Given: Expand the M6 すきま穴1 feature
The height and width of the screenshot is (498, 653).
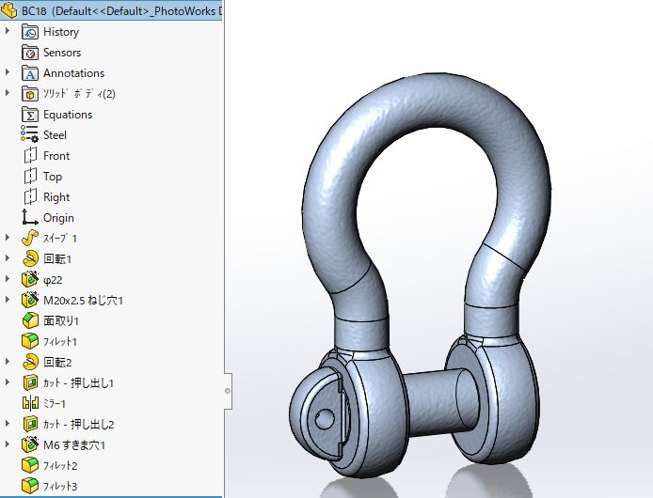Looking at the screenshot, I should [x=8, y=444].
